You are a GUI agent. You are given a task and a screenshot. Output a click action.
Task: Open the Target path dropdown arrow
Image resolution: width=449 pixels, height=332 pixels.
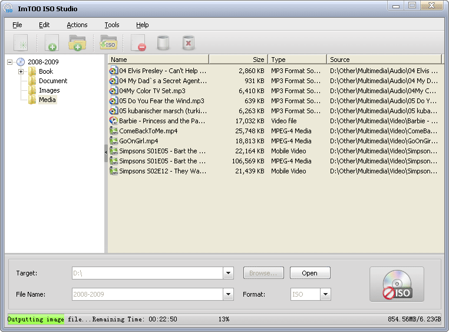[228, 273]
